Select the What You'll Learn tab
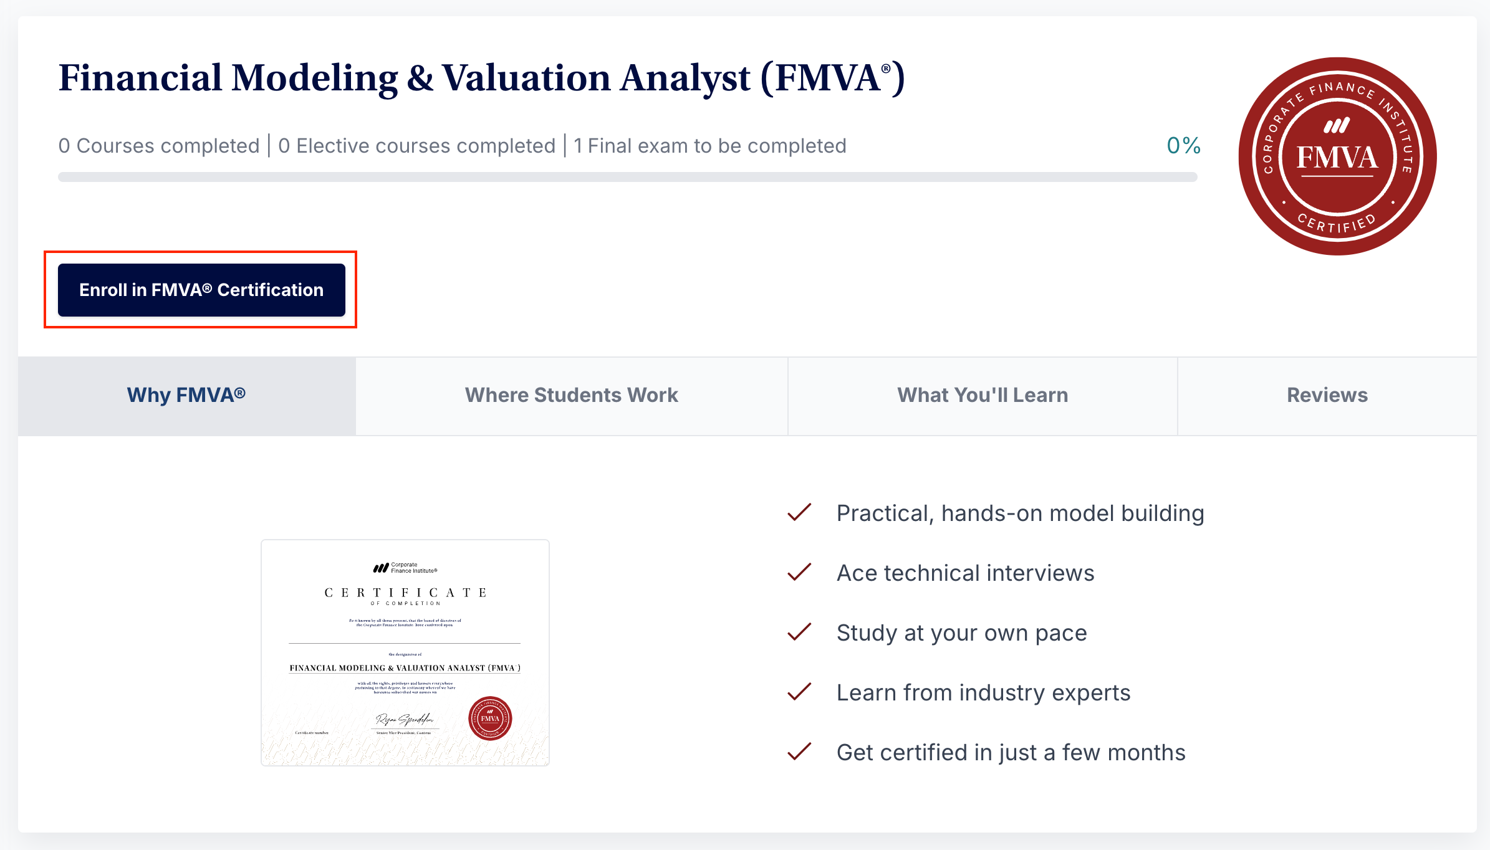 983,395
